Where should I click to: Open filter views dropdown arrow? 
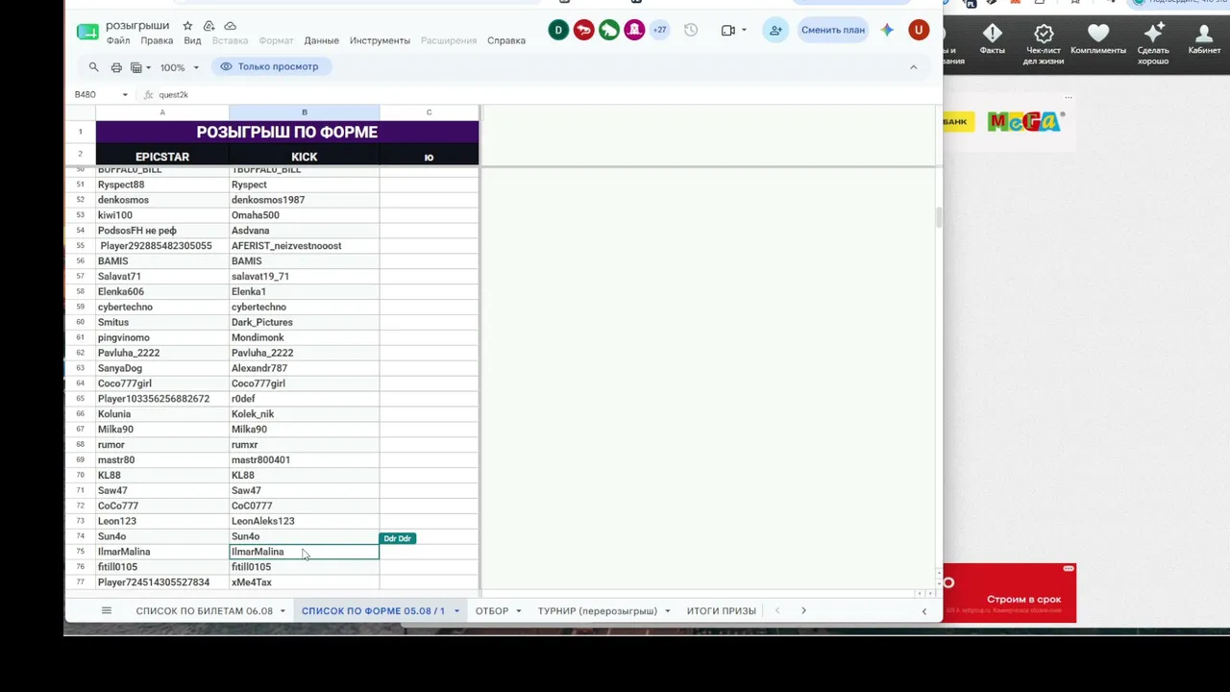tap(148, 67)
